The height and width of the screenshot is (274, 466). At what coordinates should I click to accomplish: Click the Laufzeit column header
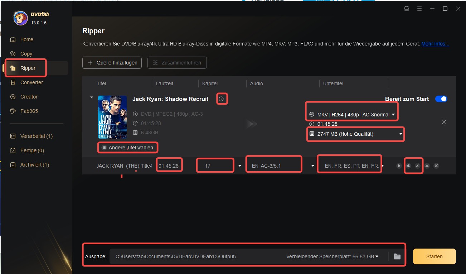(164, 83)
